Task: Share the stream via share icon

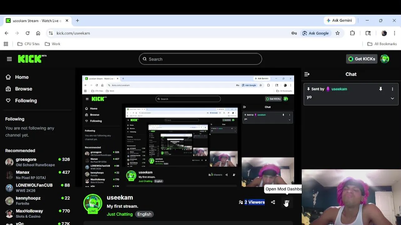Action: (273, 202)
